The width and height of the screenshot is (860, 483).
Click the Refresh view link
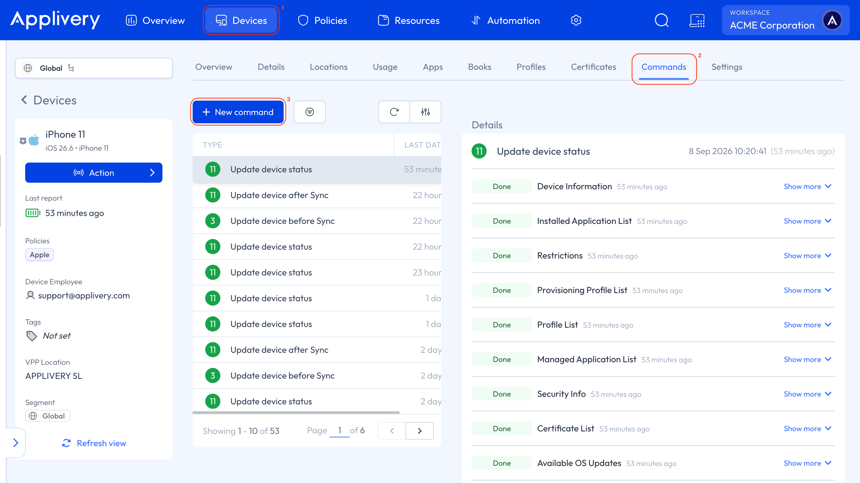pos(94,443)
